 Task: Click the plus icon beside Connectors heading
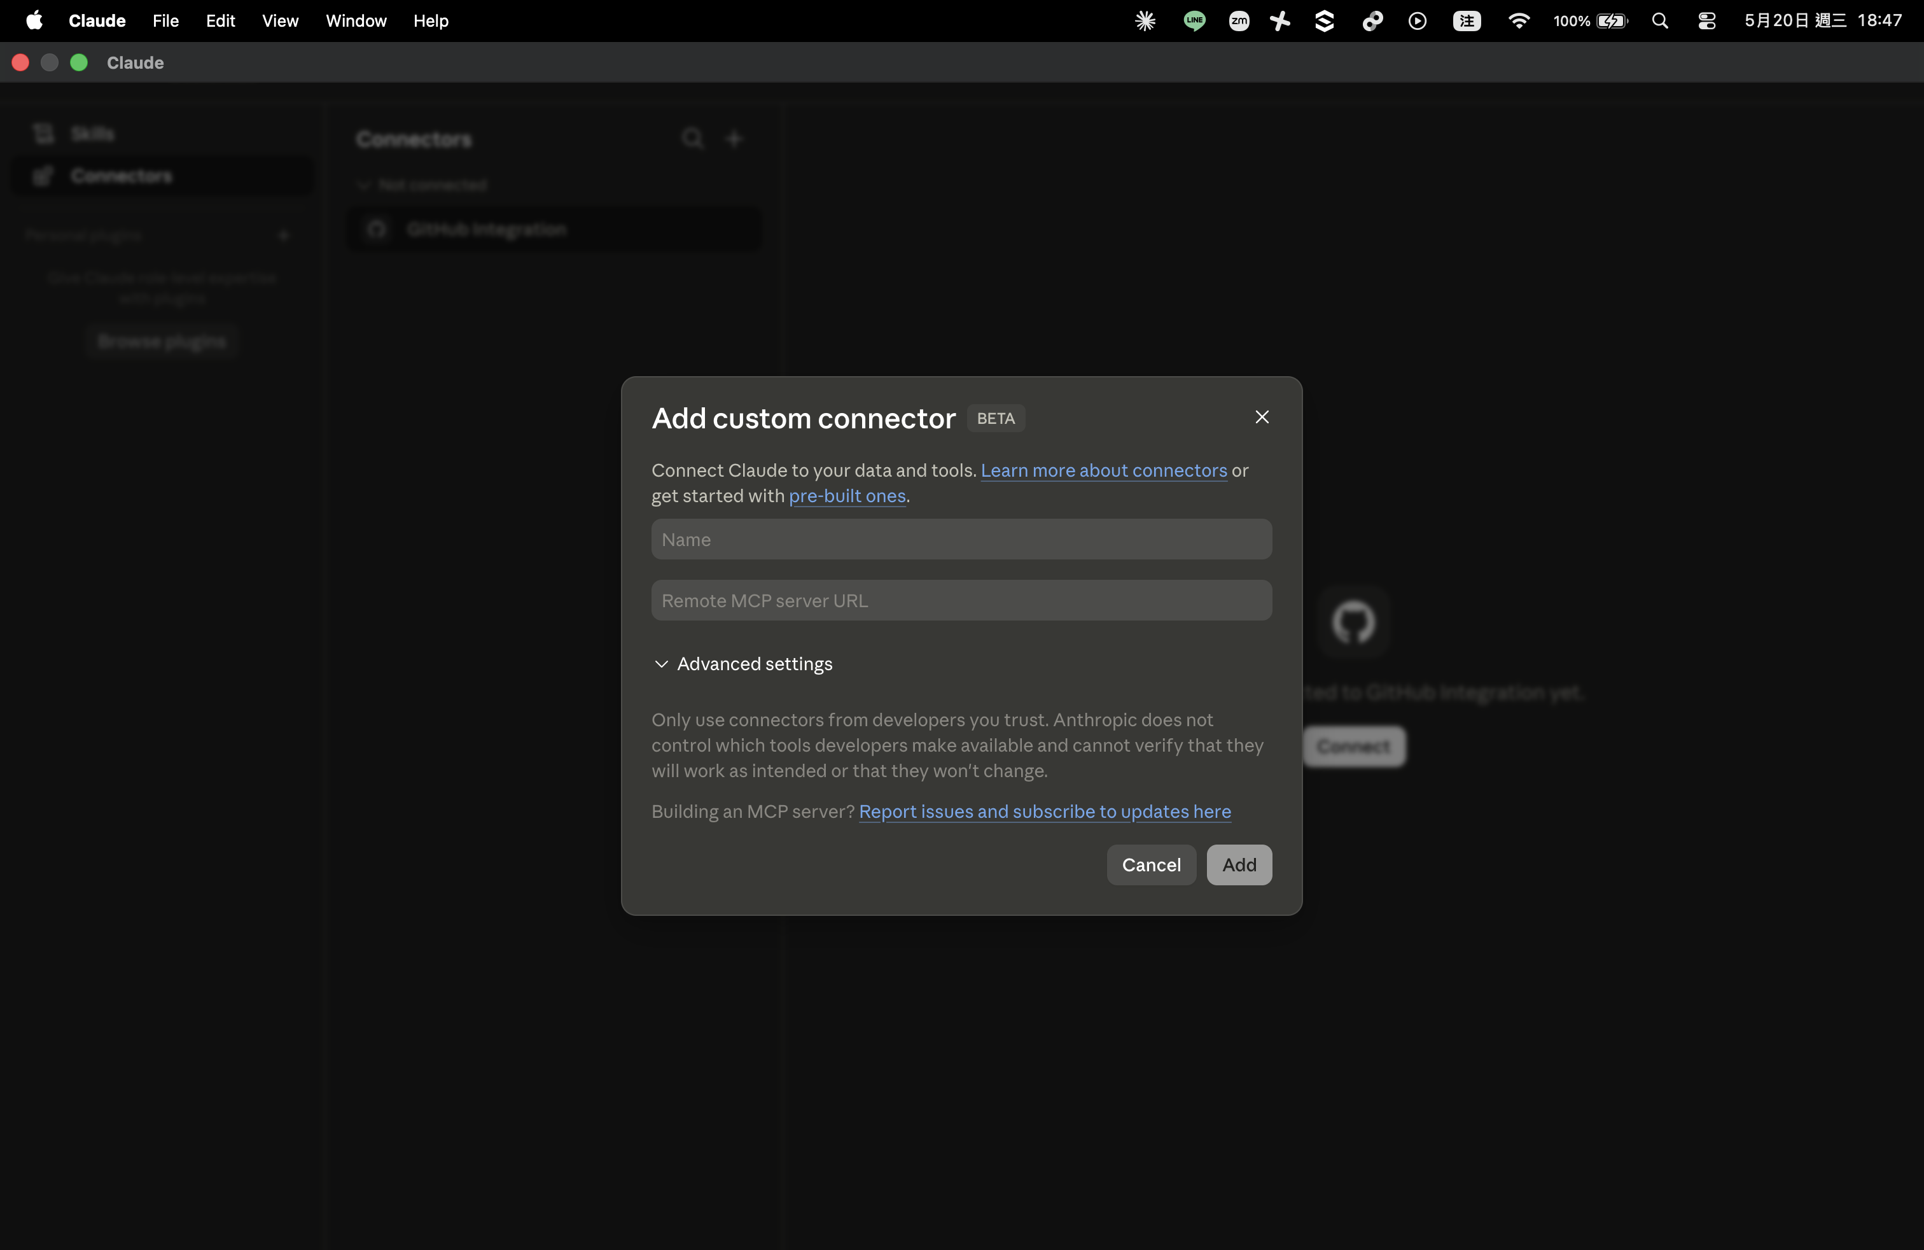point(733,139)
